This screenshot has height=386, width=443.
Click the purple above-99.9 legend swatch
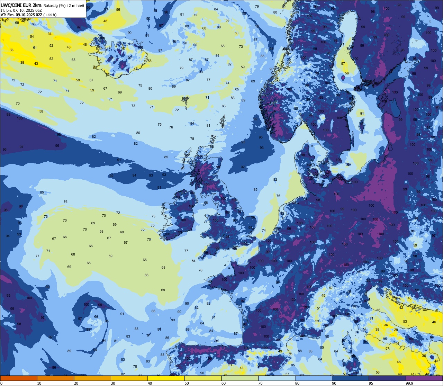[x=424, y=378]
